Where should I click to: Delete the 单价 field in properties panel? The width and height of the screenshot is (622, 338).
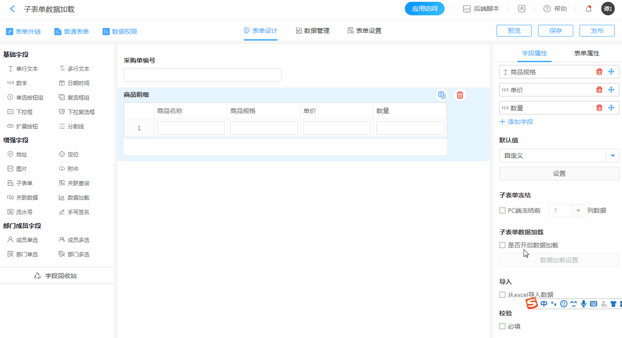(599, 90)
